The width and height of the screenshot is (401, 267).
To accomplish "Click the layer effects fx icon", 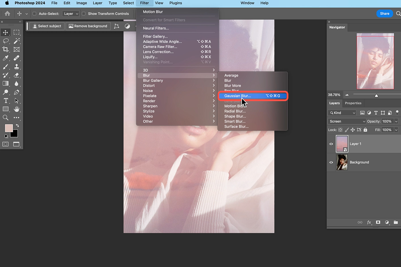I will (369, 222).
